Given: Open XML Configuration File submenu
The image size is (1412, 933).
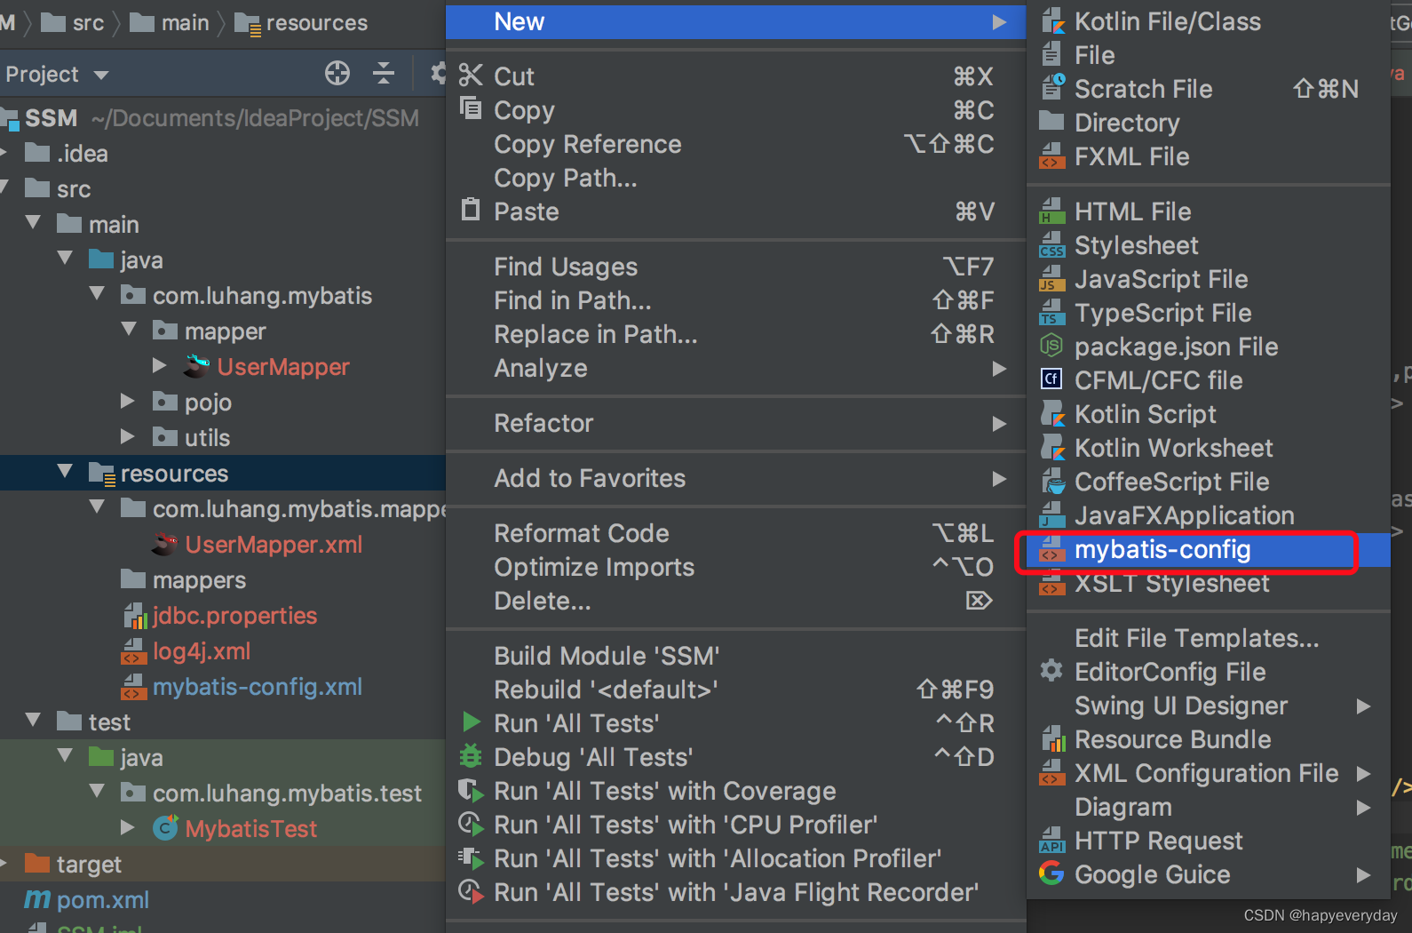Looking at the screenshot, I should click(1208, 773).
